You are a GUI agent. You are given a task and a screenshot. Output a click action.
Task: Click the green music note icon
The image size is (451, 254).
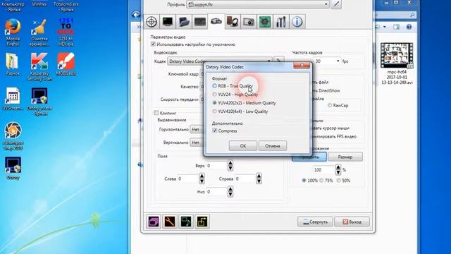pos(186,222)
